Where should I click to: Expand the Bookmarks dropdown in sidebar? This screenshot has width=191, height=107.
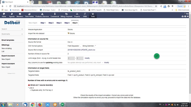click(x=22, y=34)
